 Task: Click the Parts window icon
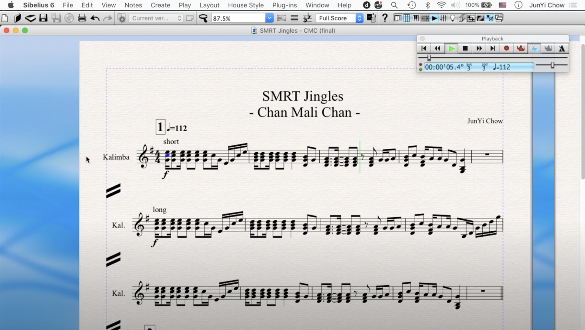(462, 18)
